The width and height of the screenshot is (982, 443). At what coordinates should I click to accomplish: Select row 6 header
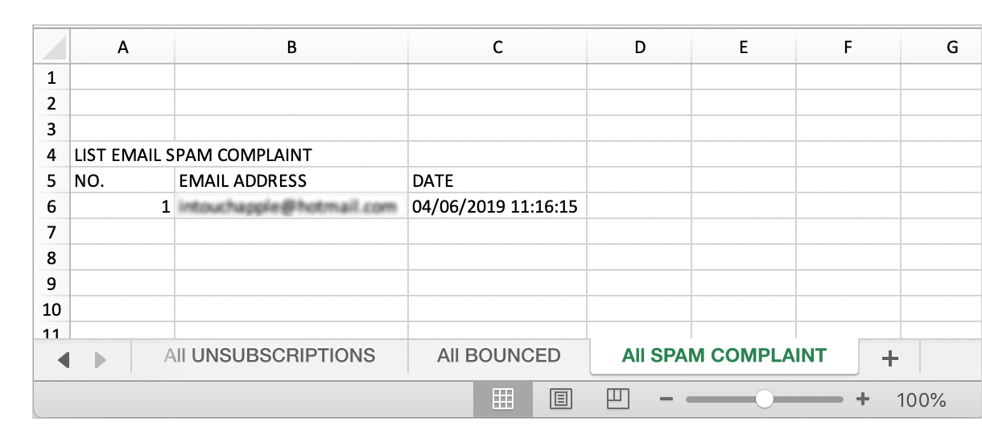pos(52,207)
